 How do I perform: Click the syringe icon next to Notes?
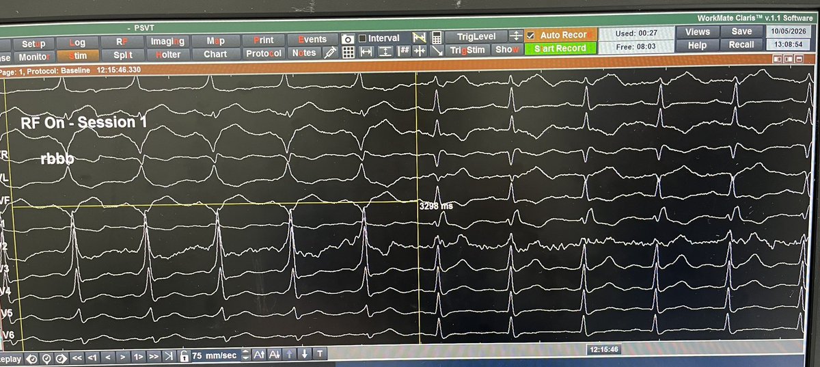pos(330,53)
